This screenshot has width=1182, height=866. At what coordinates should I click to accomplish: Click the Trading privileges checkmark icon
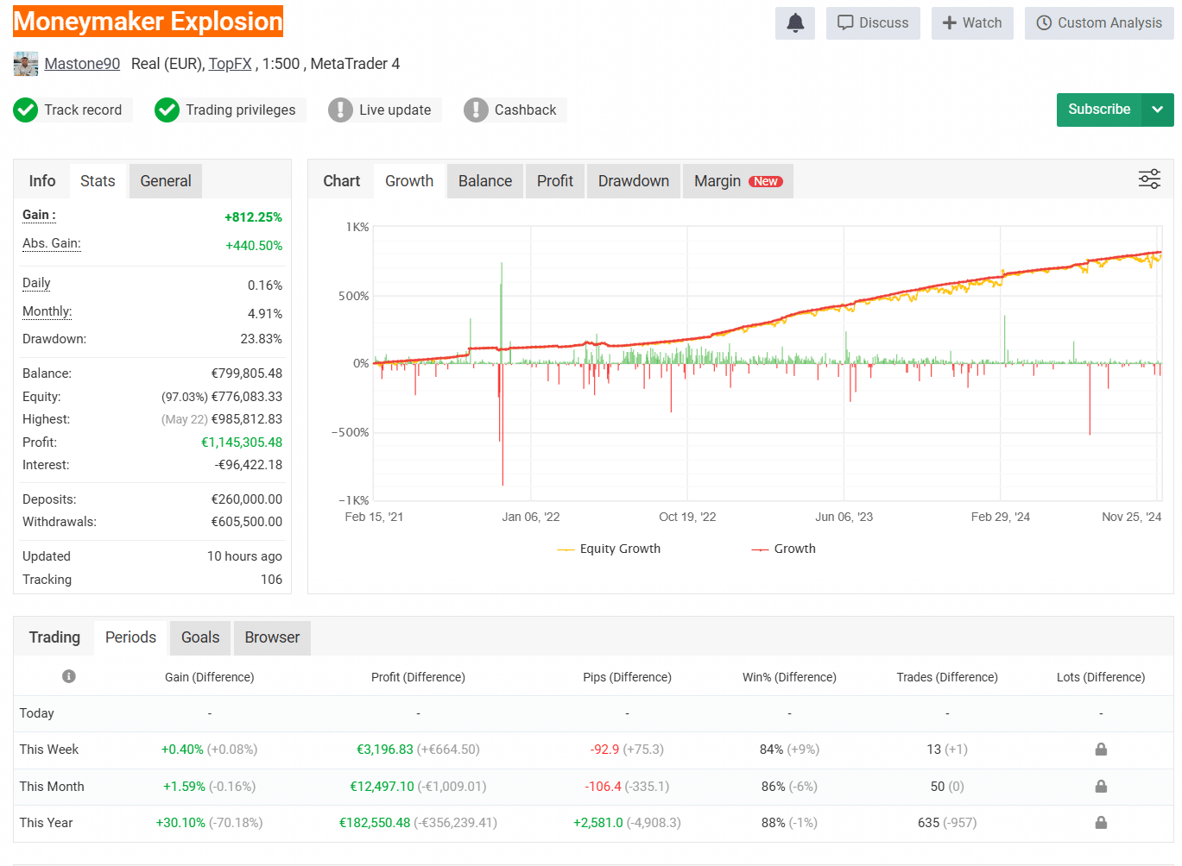point(167,110)
